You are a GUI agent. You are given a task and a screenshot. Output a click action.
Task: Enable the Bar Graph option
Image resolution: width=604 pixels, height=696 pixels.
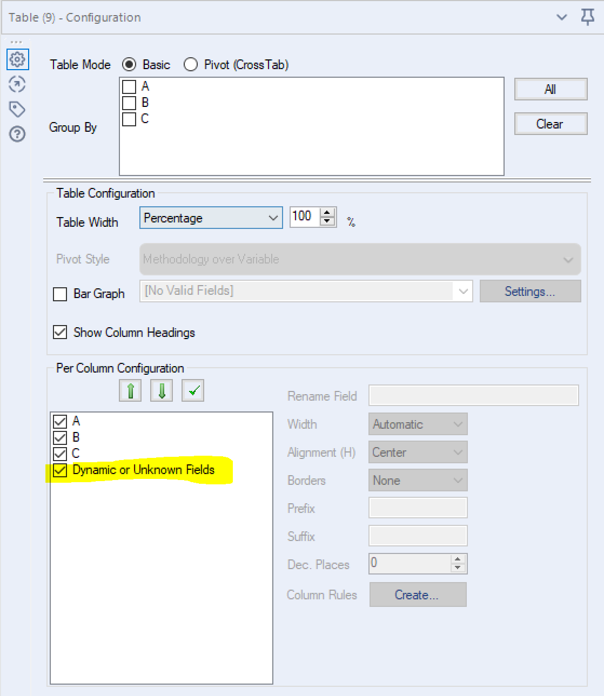(x=60, y=294)
